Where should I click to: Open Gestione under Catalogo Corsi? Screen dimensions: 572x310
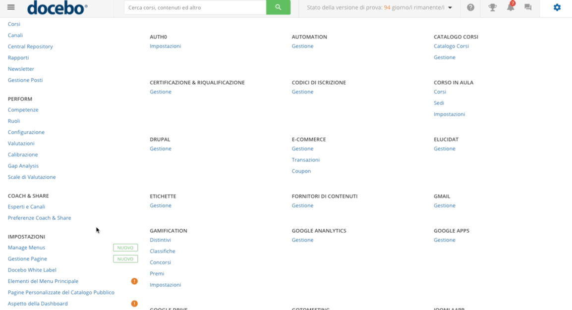[x=444, y=57]
